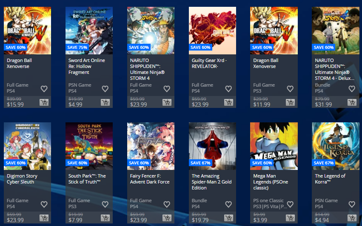Open The Amazing Spider-Man 2 Gold Edition title
The width and height of the screenshot is (362, 226).
(x=211, y=182)
